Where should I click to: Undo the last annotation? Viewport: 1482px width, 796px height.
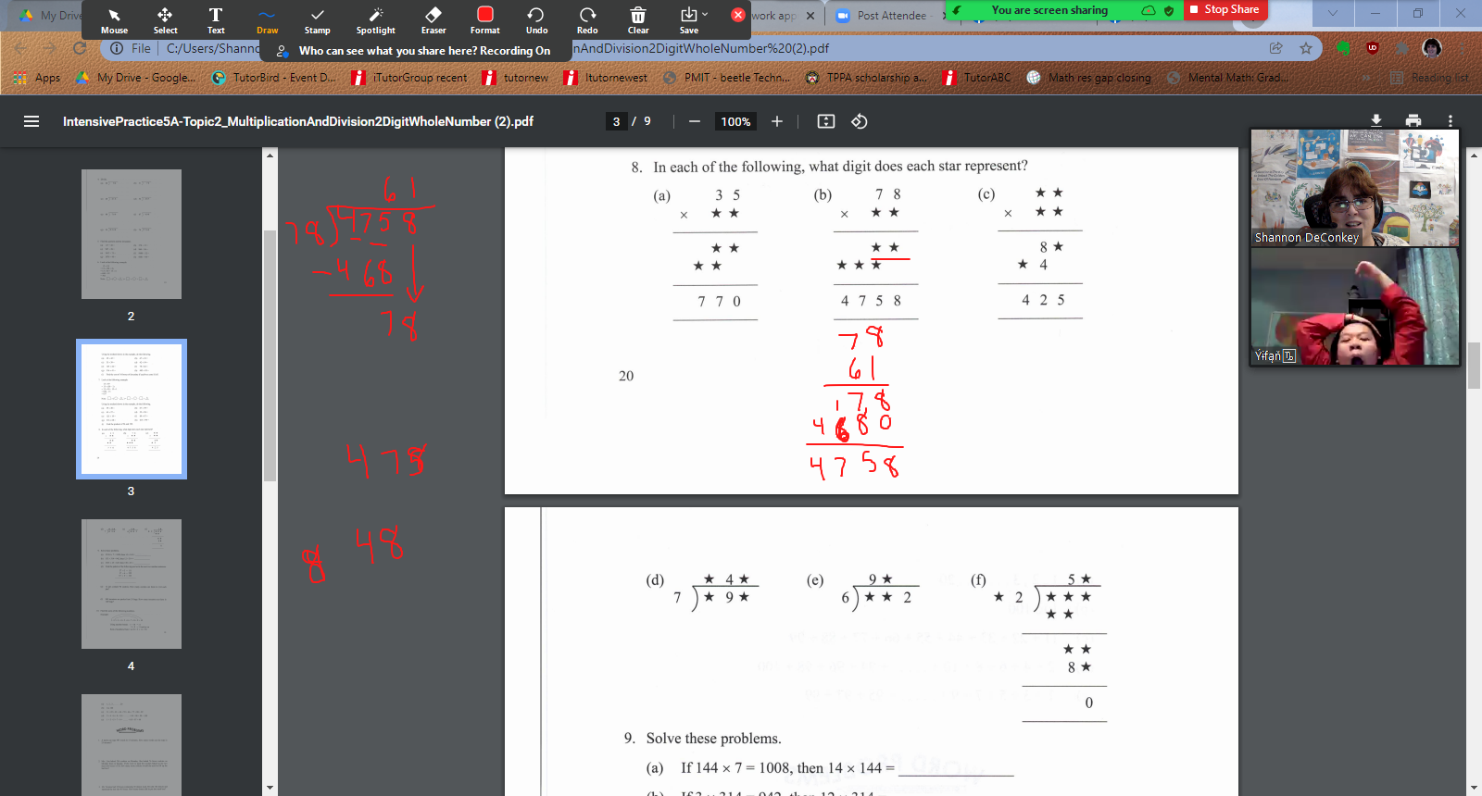(x=536, y=19)
